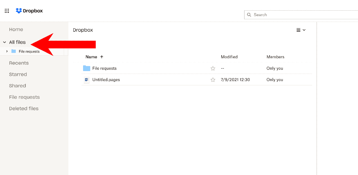This screenshot has width=358, height=175.
Task: Click the list view layout icon
Action: coord(298,30)
